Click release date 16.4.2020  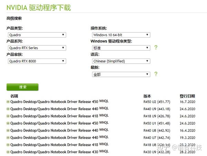click(x=187, y=131)
